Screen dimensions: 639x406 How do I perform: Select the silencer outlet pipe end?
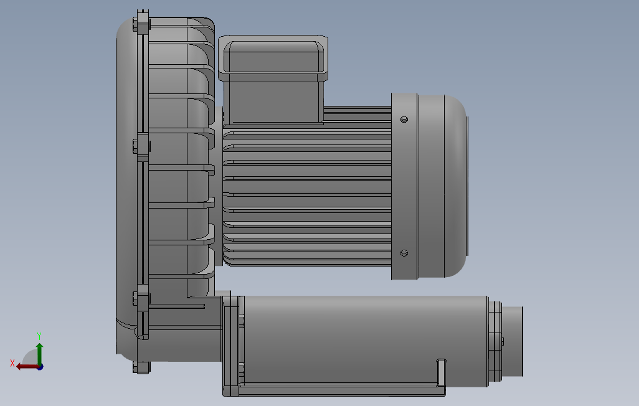512,342
